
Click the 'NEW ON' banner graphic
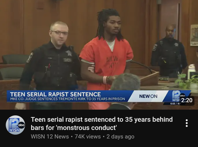(148, 96)
